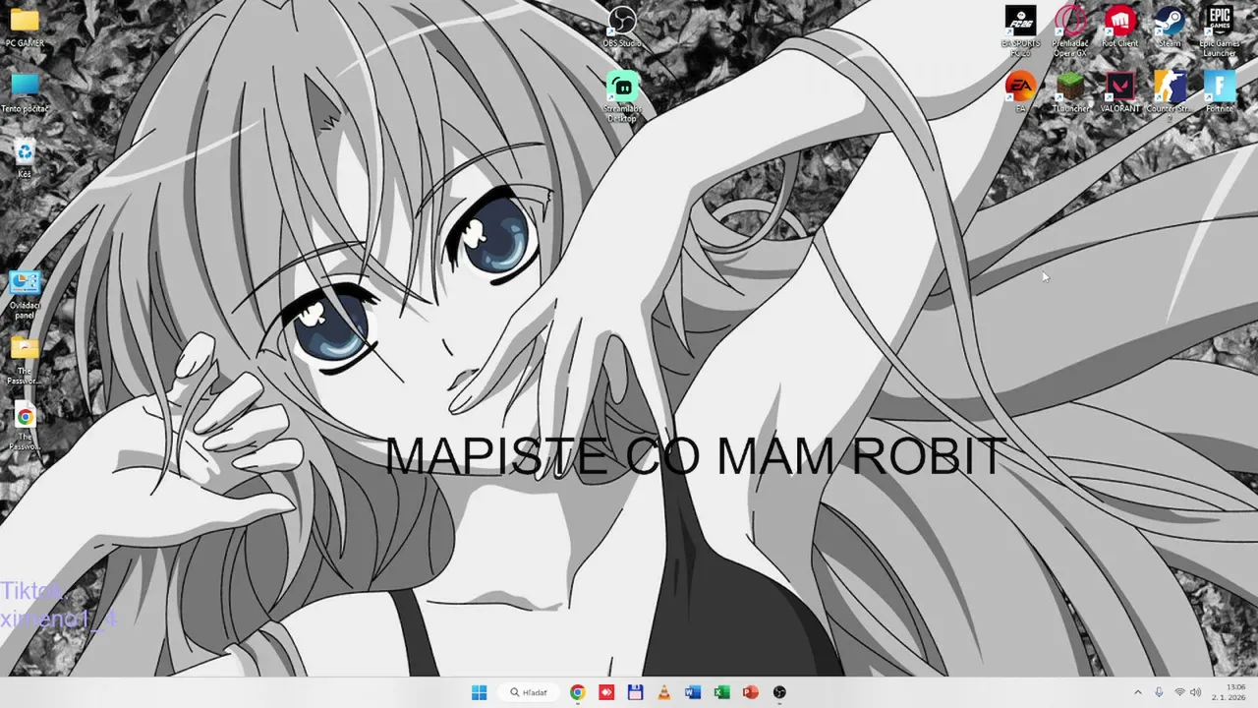The image size is (1258, 708).
Task: Open the volume control in tray
Action: [1196, 692]
